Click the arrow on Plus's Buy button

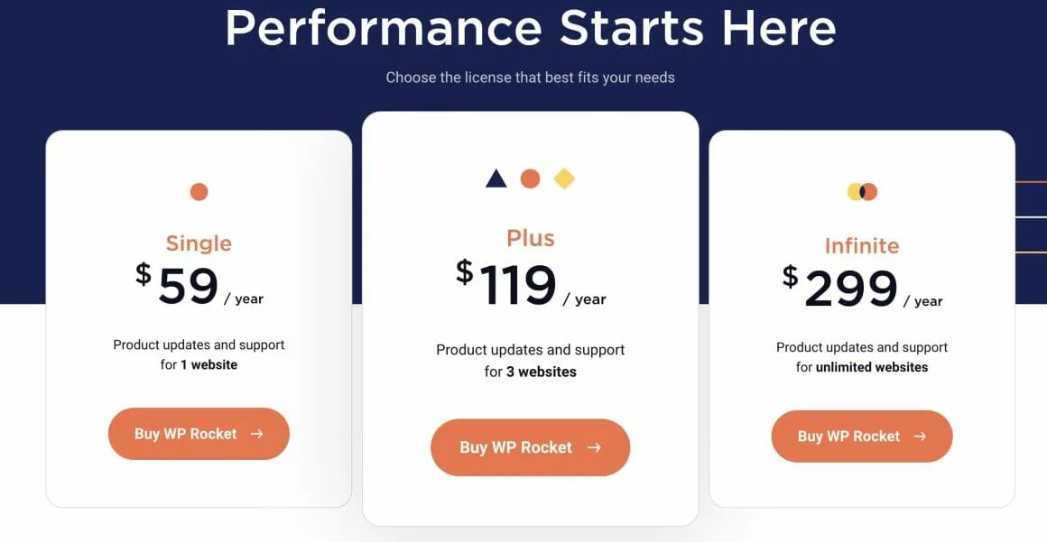click(594, 447)
